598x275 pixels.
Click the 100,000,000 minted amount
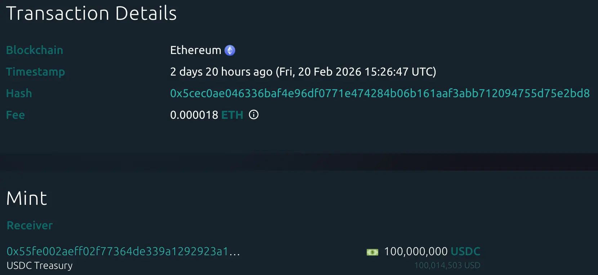coord(415,251)
